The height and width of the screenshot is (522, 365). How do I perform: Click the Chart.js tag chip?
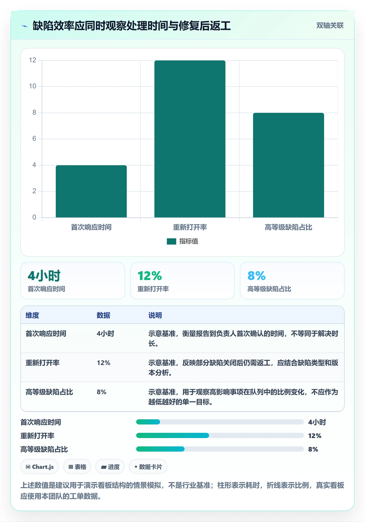coord(40,467)
